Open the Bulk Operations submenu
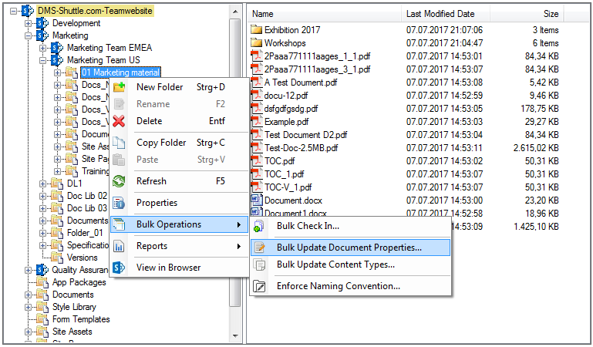 [179, 224]
